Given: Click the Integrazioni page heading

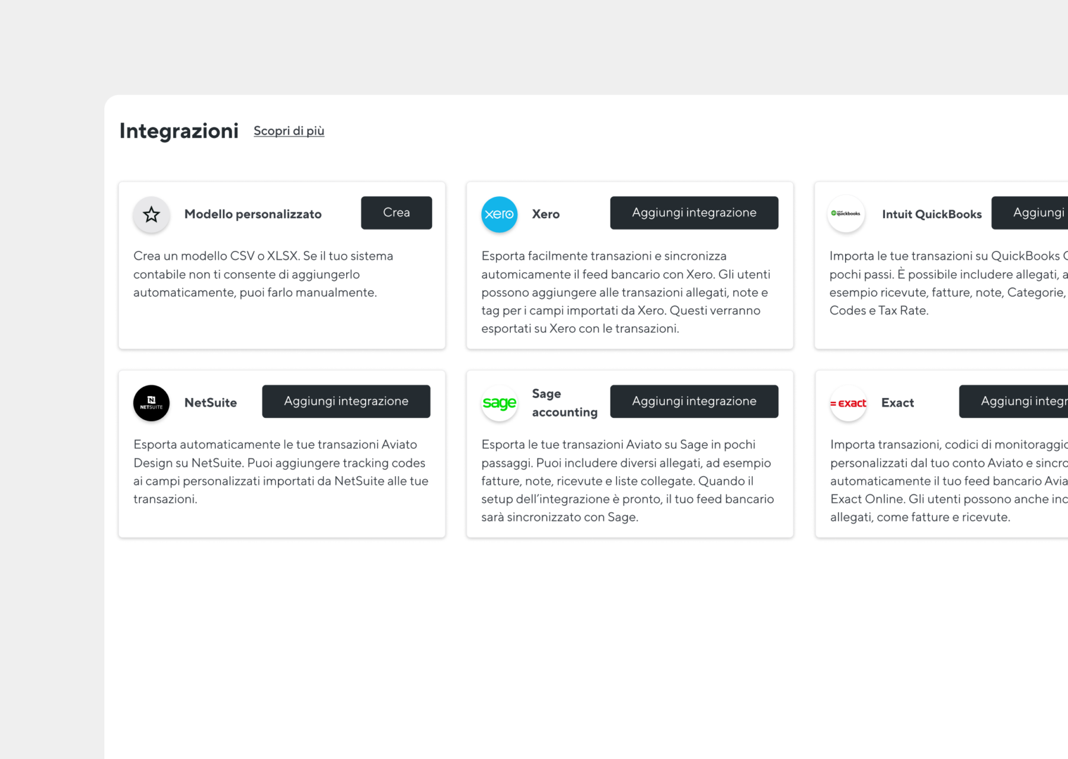Looking at the screenshot, I should pos(179,130).
